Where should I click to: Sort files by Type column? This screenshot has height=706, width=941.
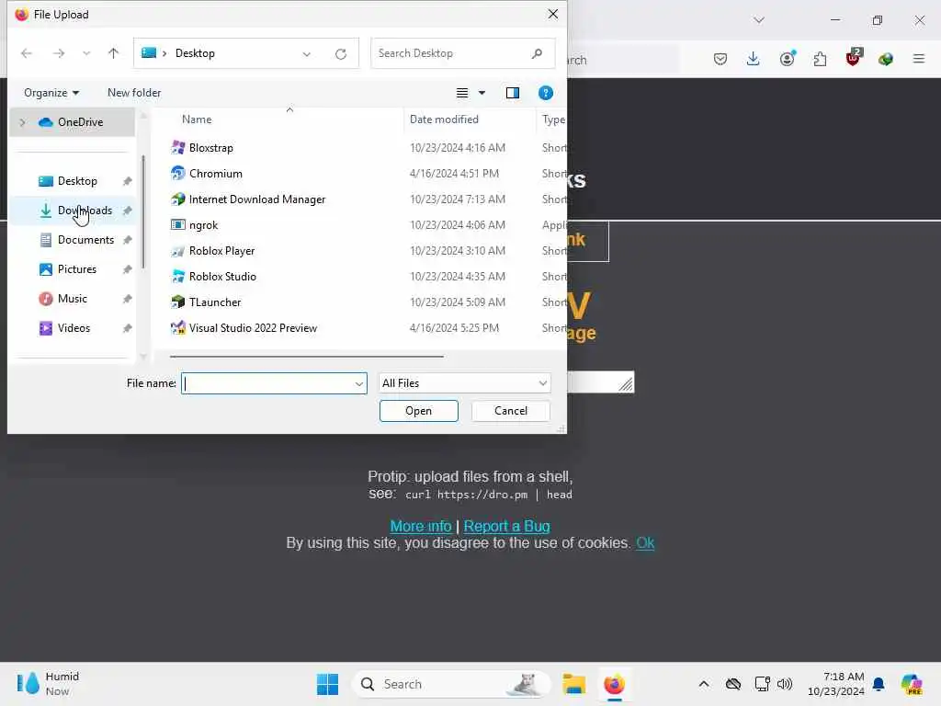click(x=552, y=120)
